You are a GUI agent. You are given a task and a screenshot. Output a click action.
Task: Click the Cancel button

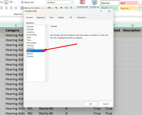[x=106, y=104]
